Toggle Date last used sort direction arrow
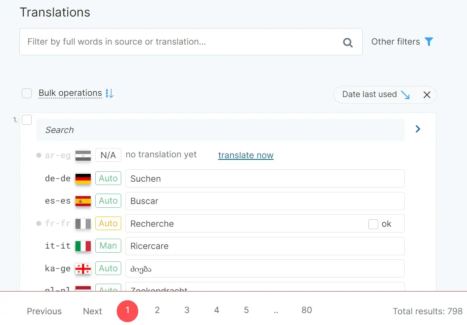 [x=406, y=95]
